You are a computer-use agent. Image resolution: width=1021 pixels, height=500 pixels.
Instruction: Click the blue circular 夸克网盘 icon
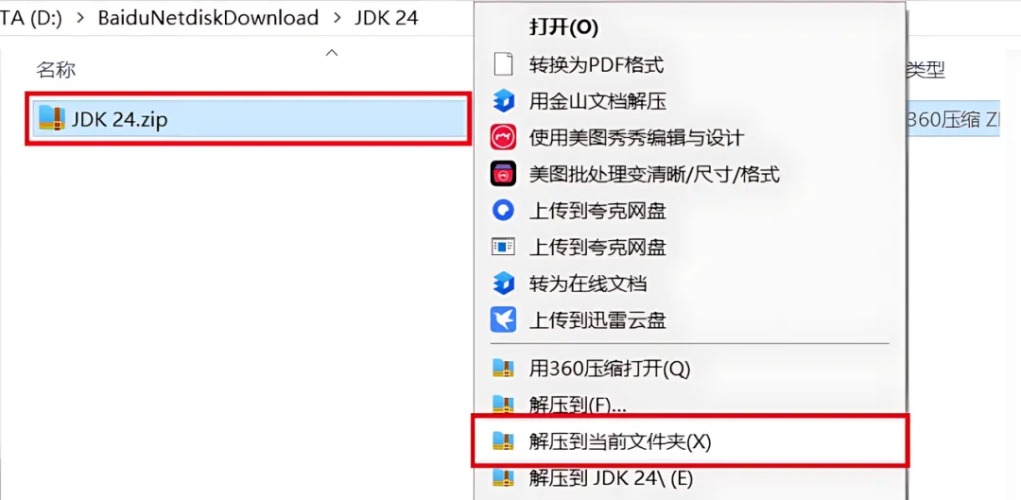tap(503, 210)
